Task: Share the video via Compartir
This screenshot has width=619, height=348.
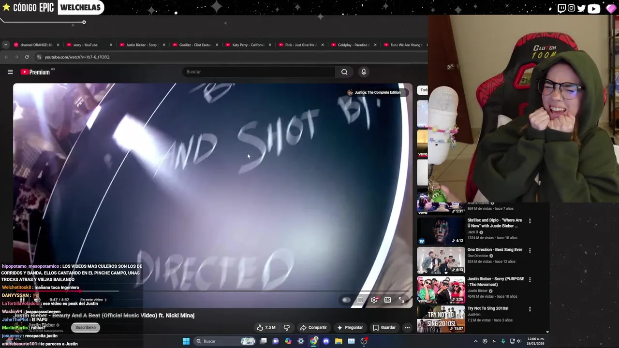Action: click(313, 328)
